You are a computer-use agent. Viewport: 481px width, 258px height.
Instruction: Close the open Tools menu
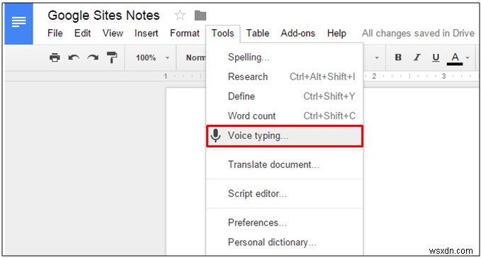tap(222, 33)
